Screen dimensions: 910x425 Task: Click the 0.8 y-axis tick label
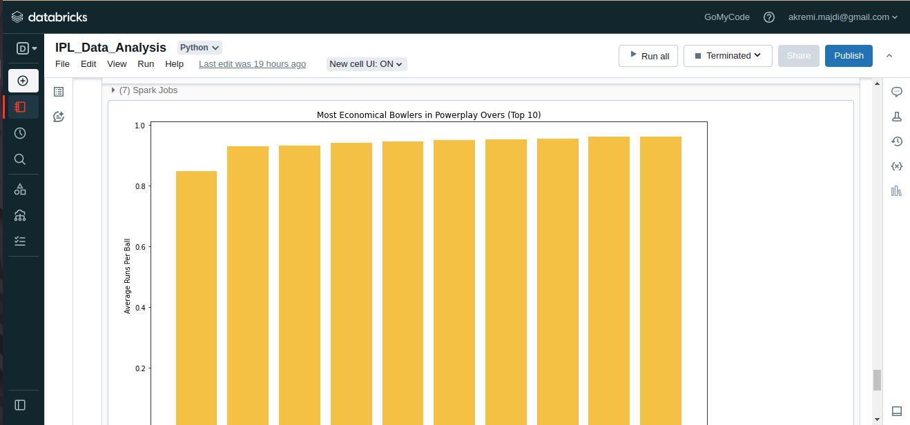pyautogui.click(x=139, y=186)
